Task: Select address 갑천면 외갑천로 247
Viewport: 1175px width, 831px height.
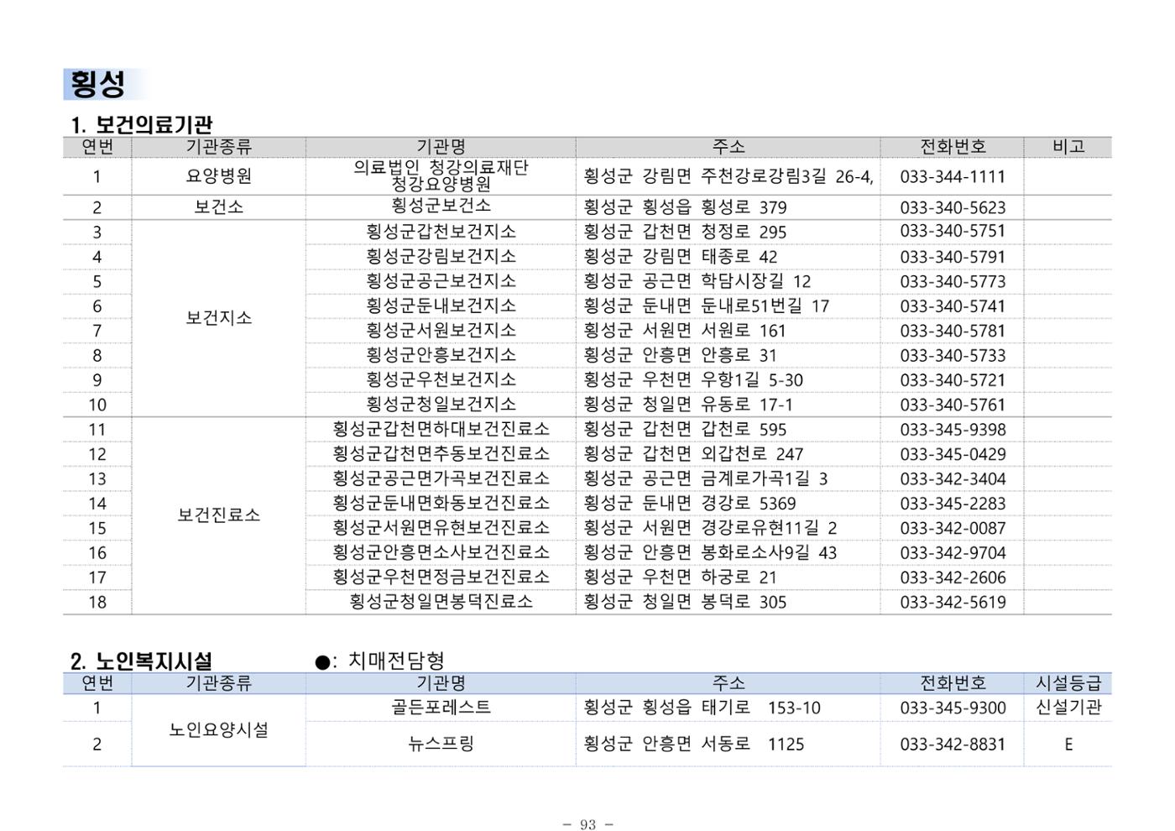Action: [x=723, y=454]
